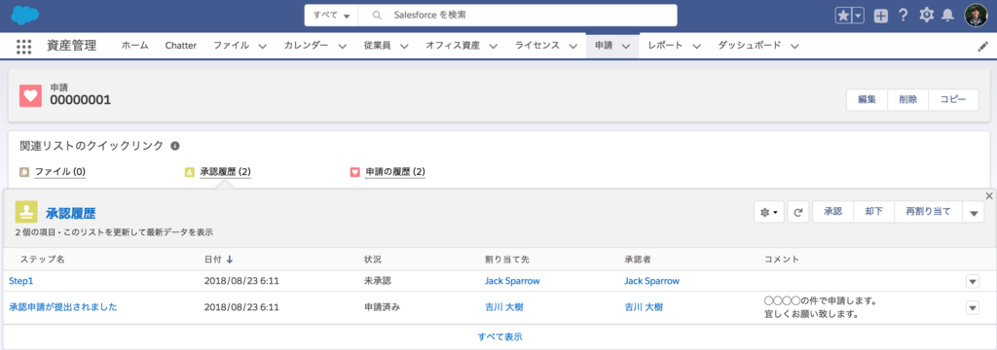Click the info icon beside 関連リストのクイックリンク
Viewport: 997px width, 350px height.
(175, 146)
